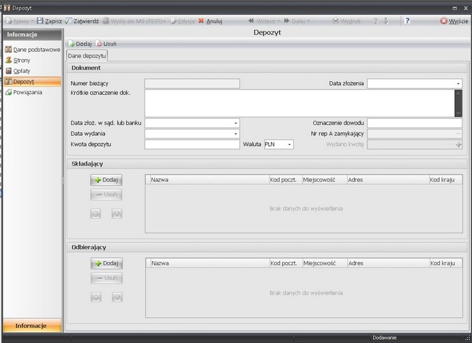Open help with the question mark icon

(407, 21)
